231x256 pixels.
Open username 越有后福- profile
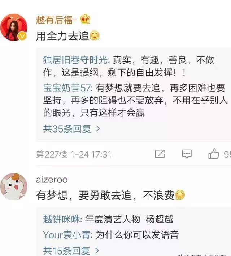[x=56, y=20]
